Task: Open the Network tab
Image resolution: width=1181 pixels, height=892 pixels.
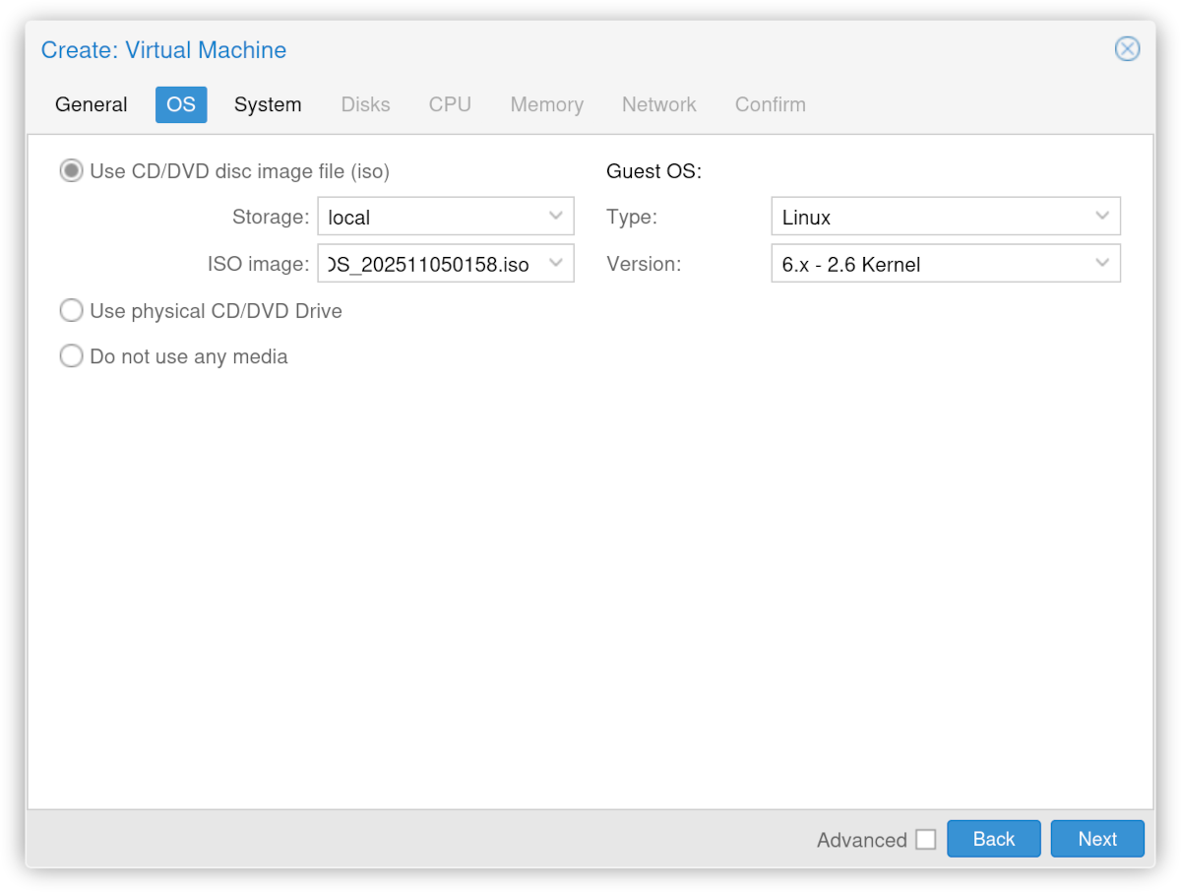Action: click(x=658, y=104)
